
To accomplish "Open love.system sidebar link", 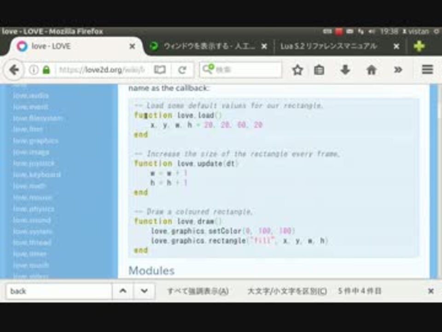I will (33, 231).
